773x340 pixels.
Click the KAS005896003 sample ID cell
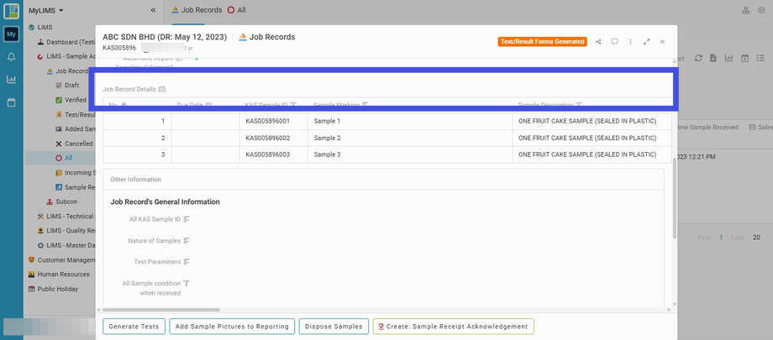[x=274, y=154]
